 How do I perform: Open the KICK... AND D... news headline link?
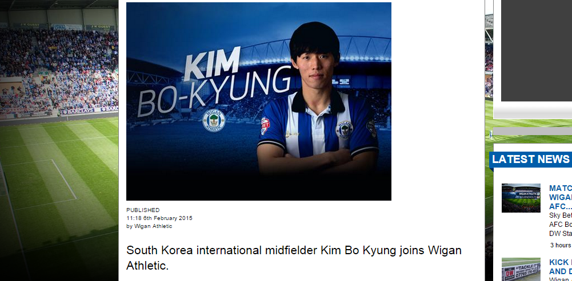[x=561, y=267]
